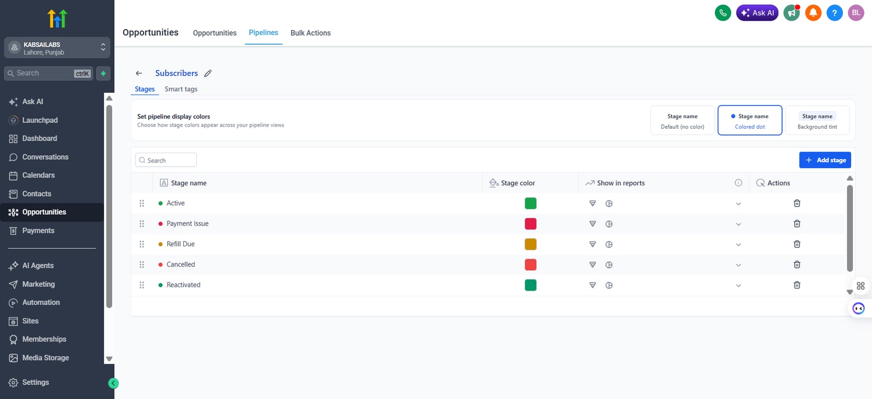Switch to the Bulk Actions tab
The width and height of the screenshot is (872, 399).
[311, 33]
